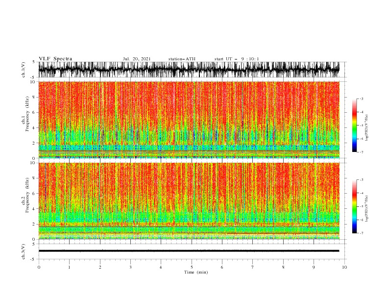This screenshot has height=300, width=388.
Task: Click the ch.3 flat waveform trace
Action: tap(189, 251)
